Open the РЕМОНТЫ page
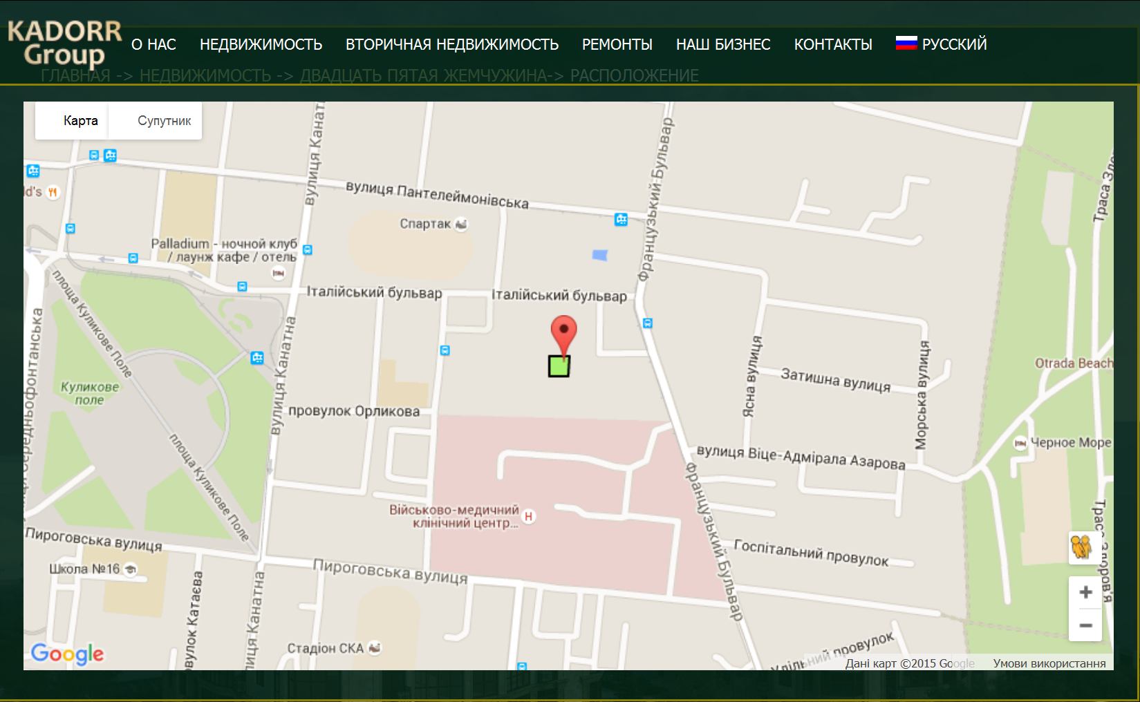The height and width of the screenshot is (702, 1140). tap(617, 44)
